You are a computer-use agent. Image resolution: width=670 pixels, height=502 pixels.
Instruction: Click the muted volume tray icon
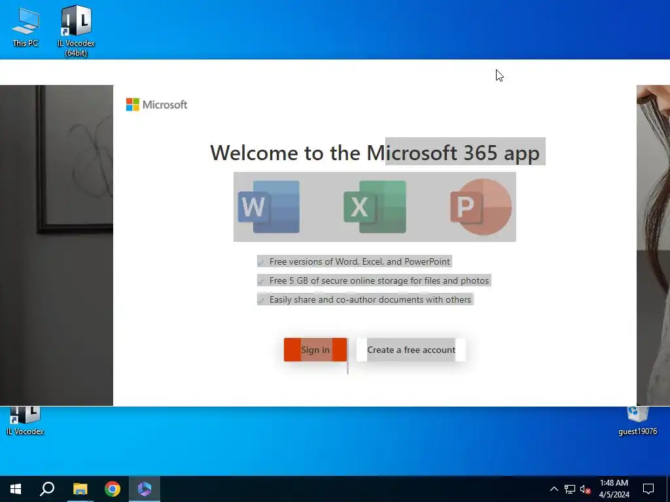pos(586,489)
